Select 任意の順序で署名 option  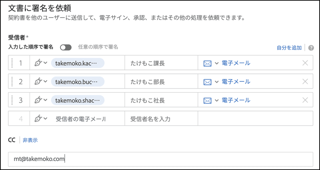[x=98, y=47]
